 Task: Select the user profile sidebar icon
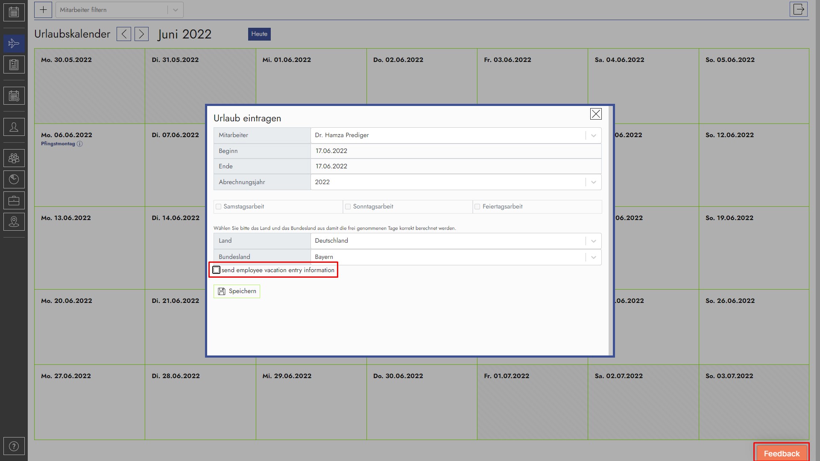[14, 127]
